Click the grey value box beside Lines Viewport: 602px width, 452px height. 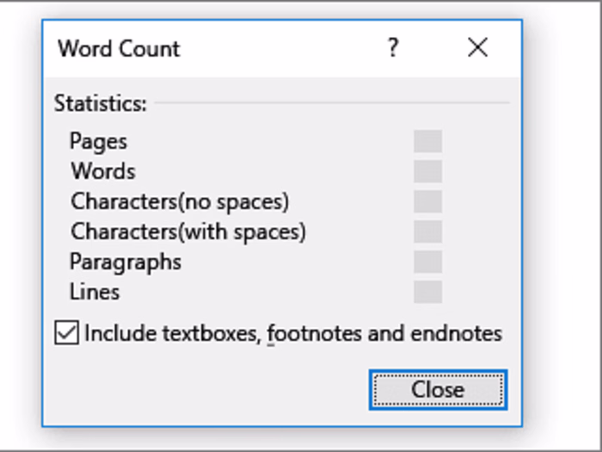point(427,292)
